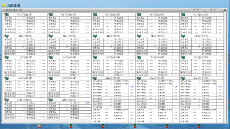
Task: Go to previous page with 上一页 button
Action: click(x=196, y=10)
